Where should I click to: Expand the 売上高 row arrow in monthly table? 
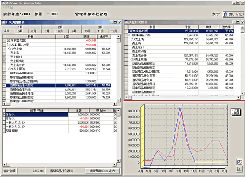(4, 53)
